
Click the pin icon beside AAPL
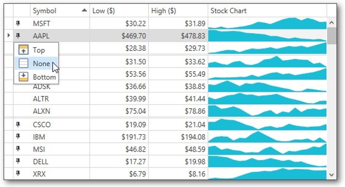pyautogui.click(x=18, y=36)
